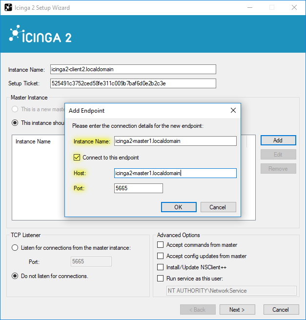
Task: Click the Icinga app icon in title bar
Action: 8,7
